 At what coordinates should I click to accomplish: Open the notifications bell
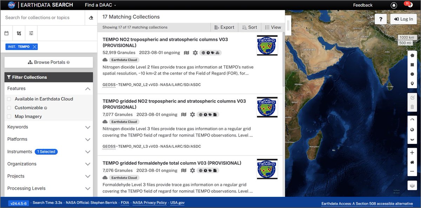coord(394,5)
